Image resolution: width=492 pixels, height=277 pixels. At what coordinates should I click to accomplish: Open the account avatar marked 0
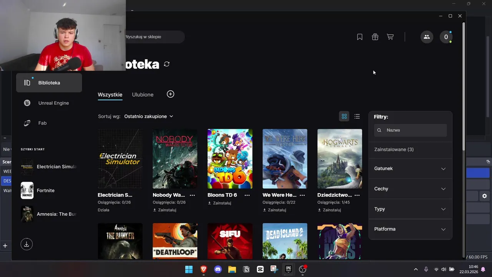pyautogui.click(x=446, y=37)
